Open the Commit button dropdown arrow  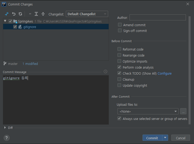coord(165,138)
